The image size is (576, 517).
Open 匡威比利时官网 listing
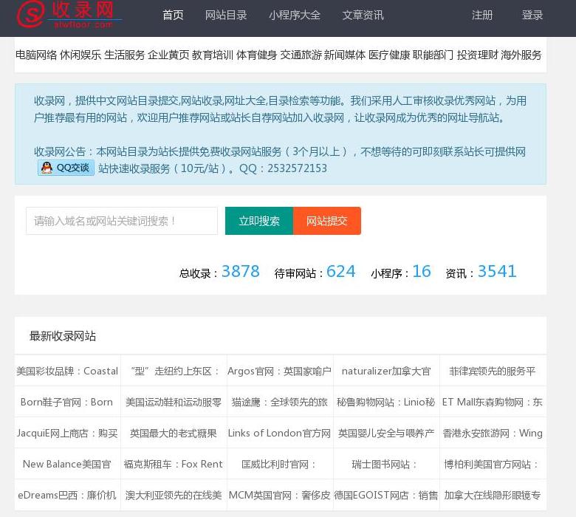pos(279,465)
